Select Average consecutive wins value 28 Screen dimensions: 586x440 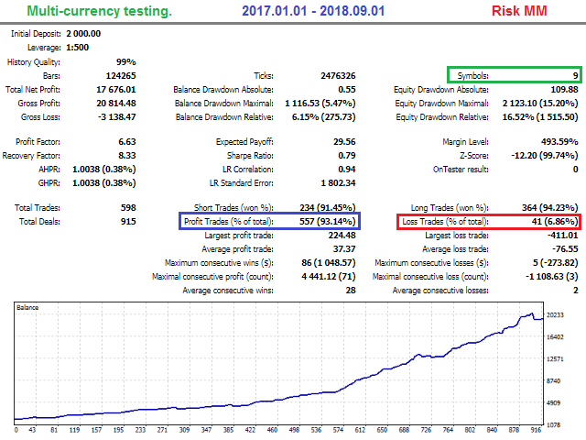(351, 291)
